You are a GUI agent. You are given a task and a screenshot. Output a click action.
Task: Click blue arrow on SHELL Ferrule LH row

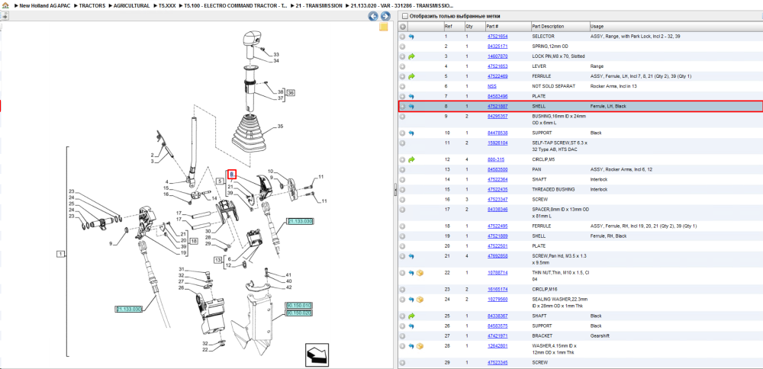click(411, 106)
